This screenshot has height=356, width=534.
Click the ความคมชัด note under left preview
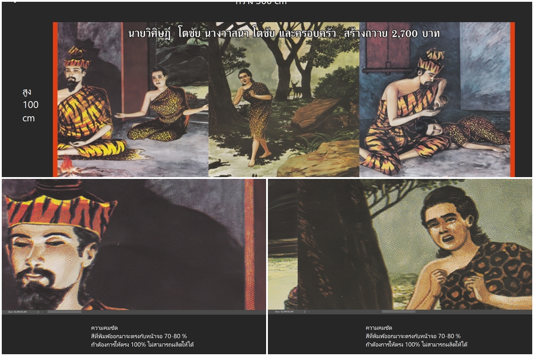(x=142, y=336)
